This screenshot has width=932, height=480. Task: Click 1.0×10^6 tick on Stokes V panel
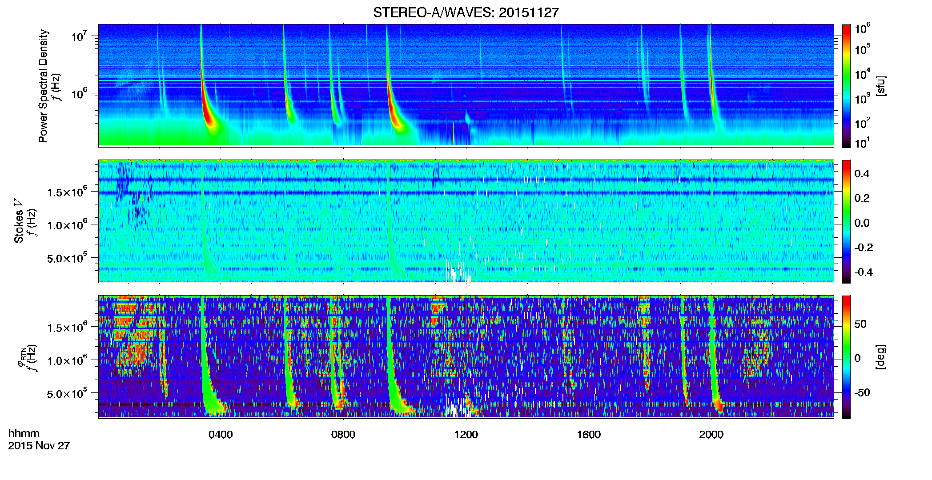tap(67, 225)
